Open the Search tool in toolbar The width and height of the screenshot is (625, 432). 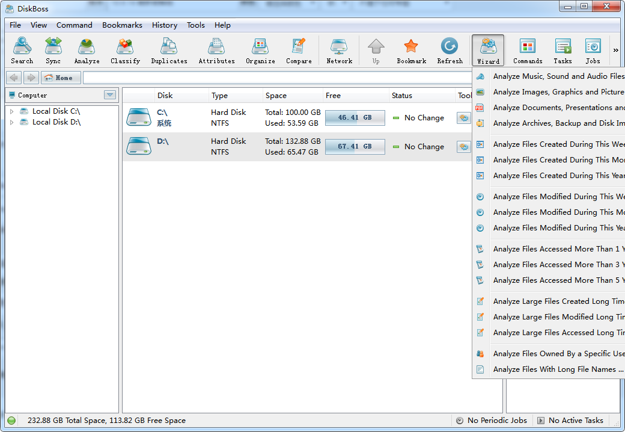tap(22, 51)
